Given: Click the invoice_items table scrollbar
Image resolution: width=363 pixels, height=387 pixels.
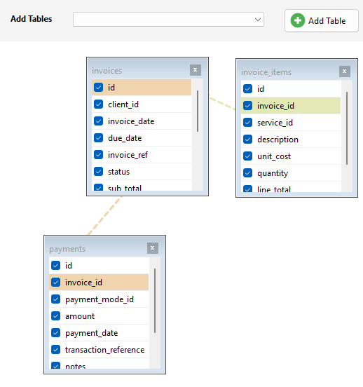Looking at the screenshot, I should pos(347,128).
